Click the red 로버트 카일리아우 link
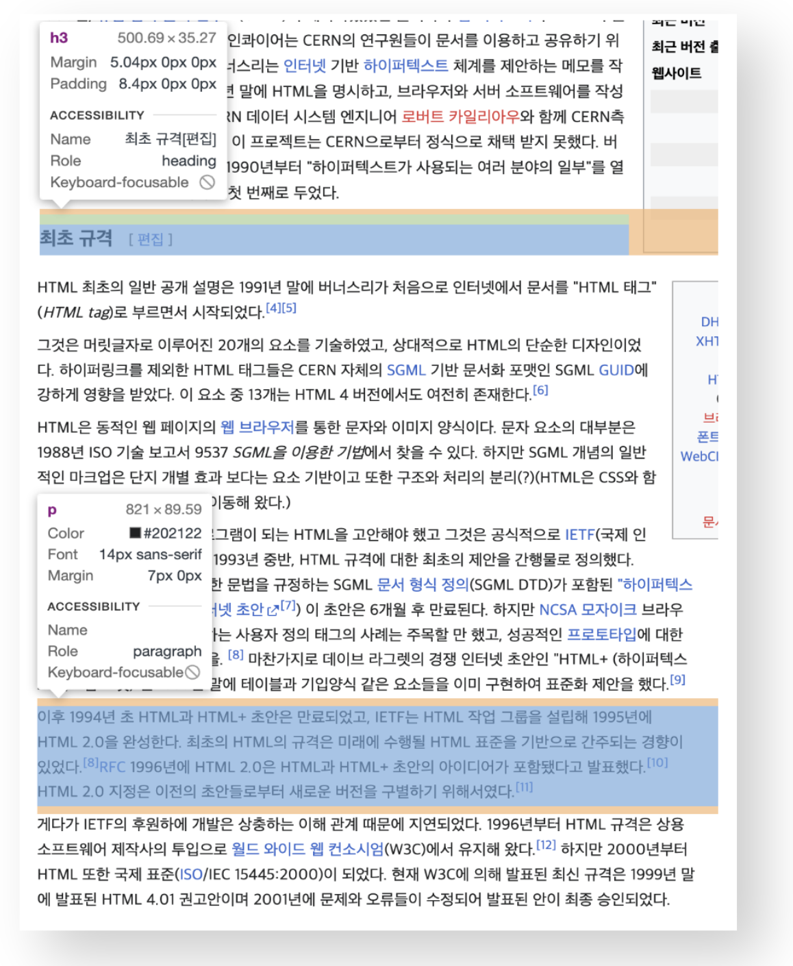The height and width of the screenshot is (966, 793). coord(460,116)
